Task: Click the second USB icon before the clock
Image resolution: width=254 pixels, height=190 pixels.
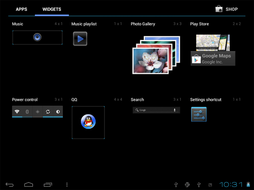Action: (x=199, y=185)
